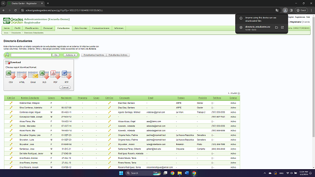
Task: Edit guardian Rodriguez Rosario, Adelaida pencil icon
Action: [x=109, y=153]
